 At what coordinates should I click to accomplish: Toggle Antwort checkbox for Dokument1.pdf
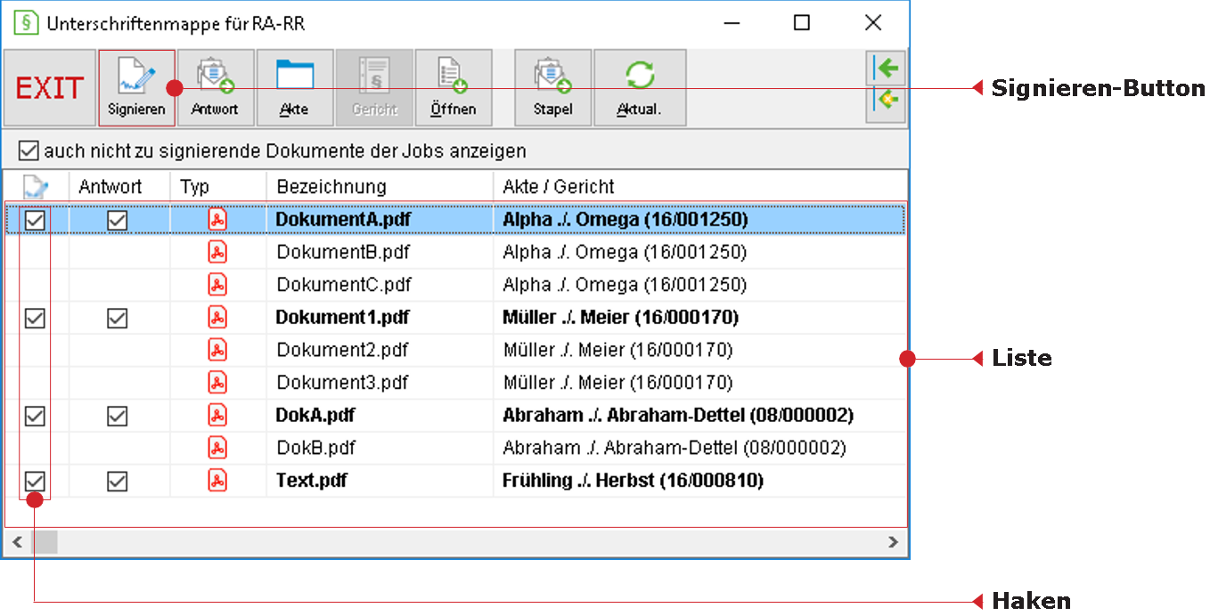point(118,318)
